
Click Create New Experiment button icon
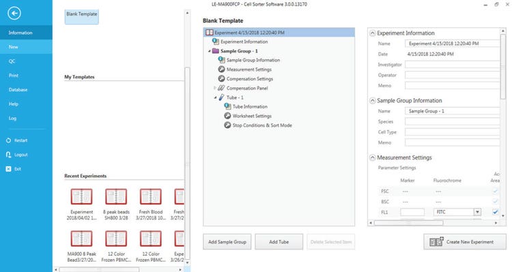(x=437, y=242)
